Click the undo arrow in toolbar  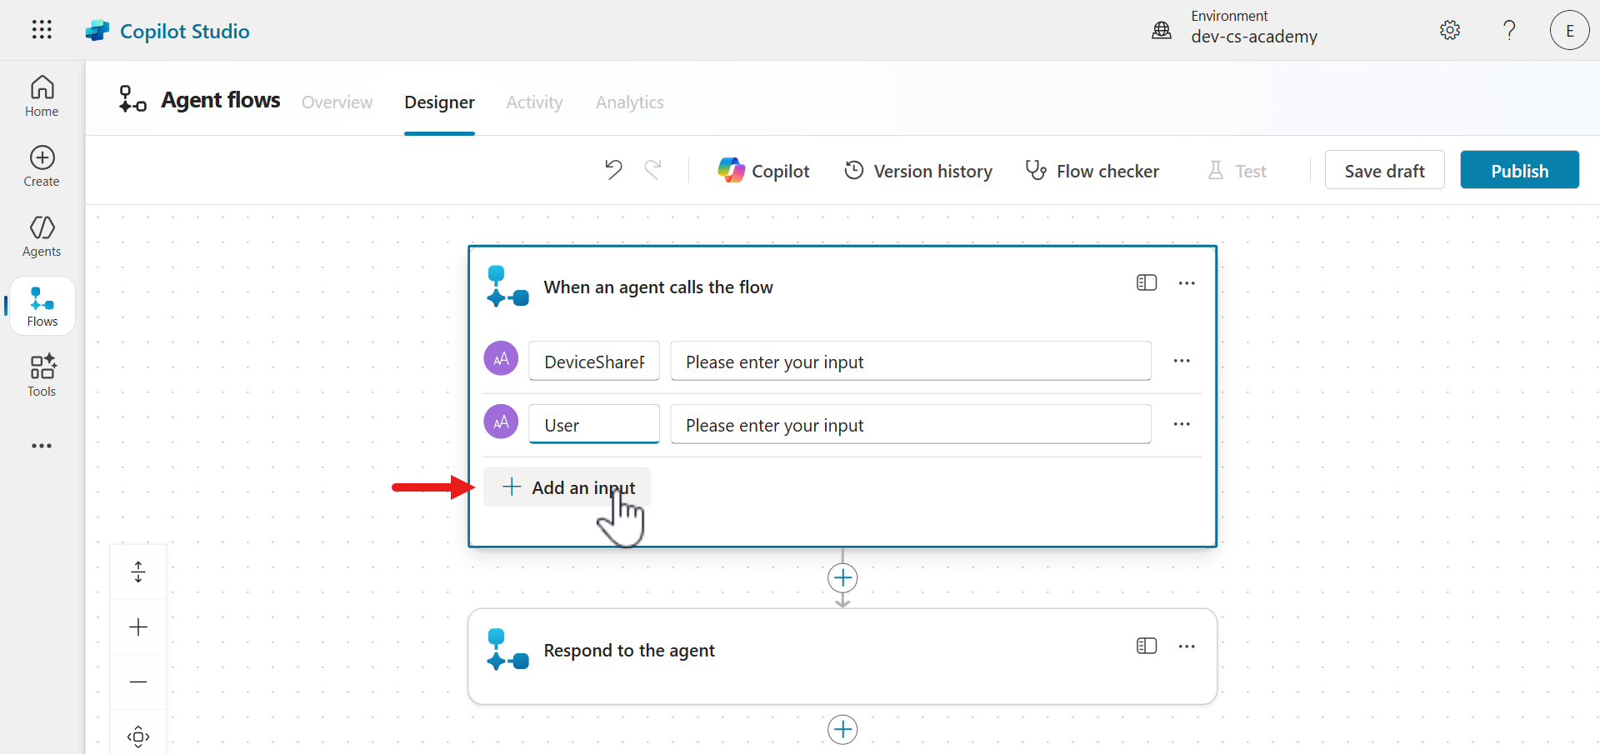coord(613,170)
